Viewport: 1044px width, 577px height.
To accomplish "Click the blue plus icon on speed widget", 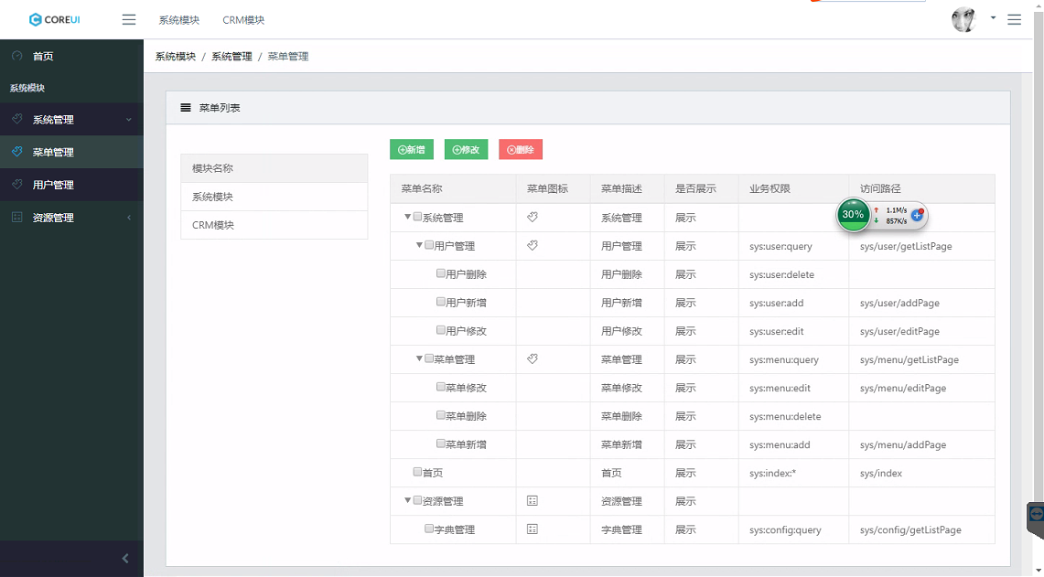I will coord(917,215).
